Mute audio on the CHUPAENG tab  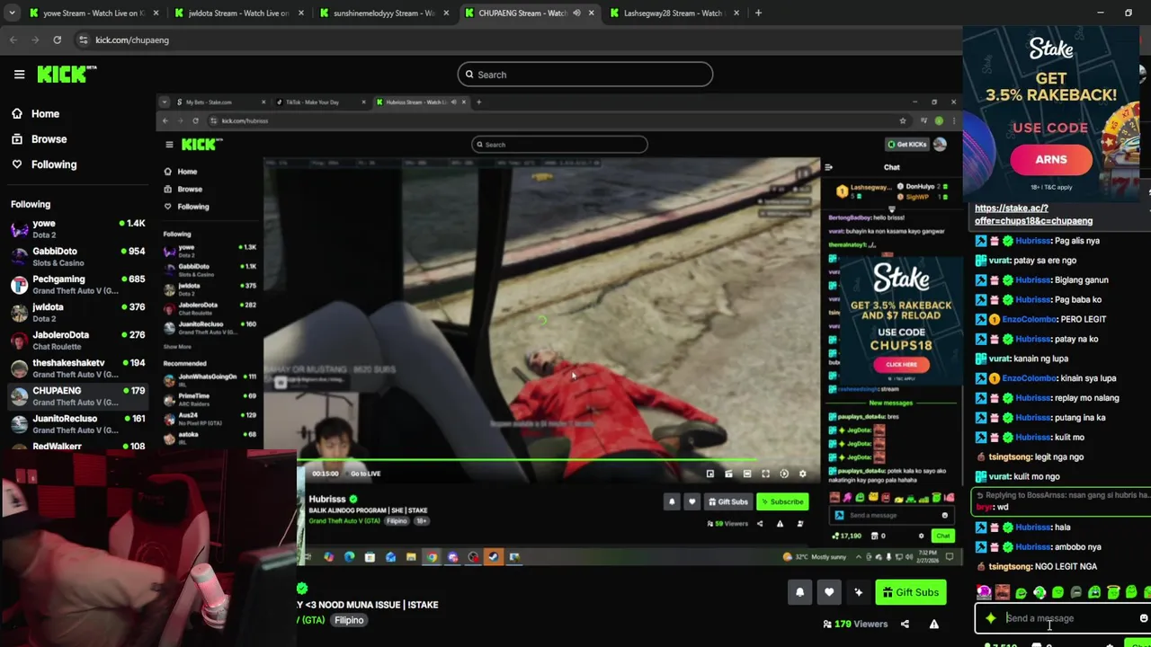coord(576,13)
